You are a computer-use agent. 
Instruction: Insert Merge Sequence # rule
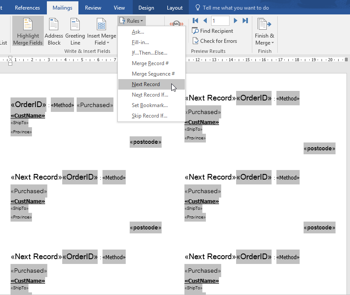(152, 74)
